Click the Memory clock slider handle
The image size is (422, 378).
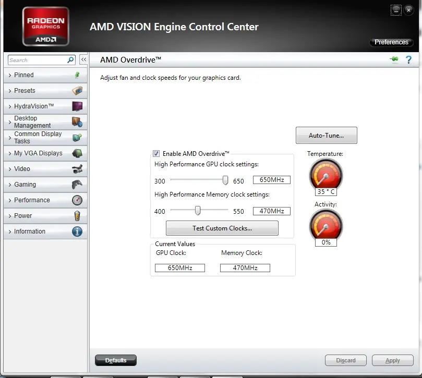198,211
